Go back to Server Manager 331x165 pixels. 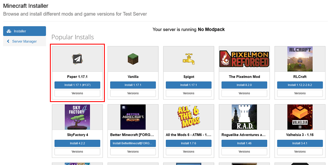25,41
